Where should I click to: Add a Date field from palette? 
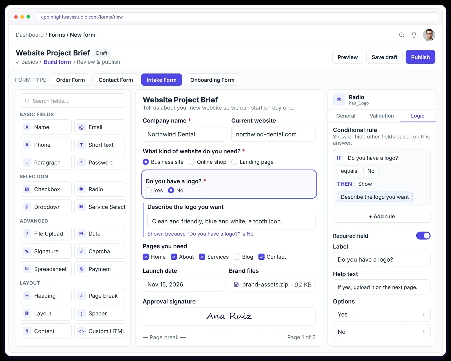pyautogui.click(x=100, y=234)
